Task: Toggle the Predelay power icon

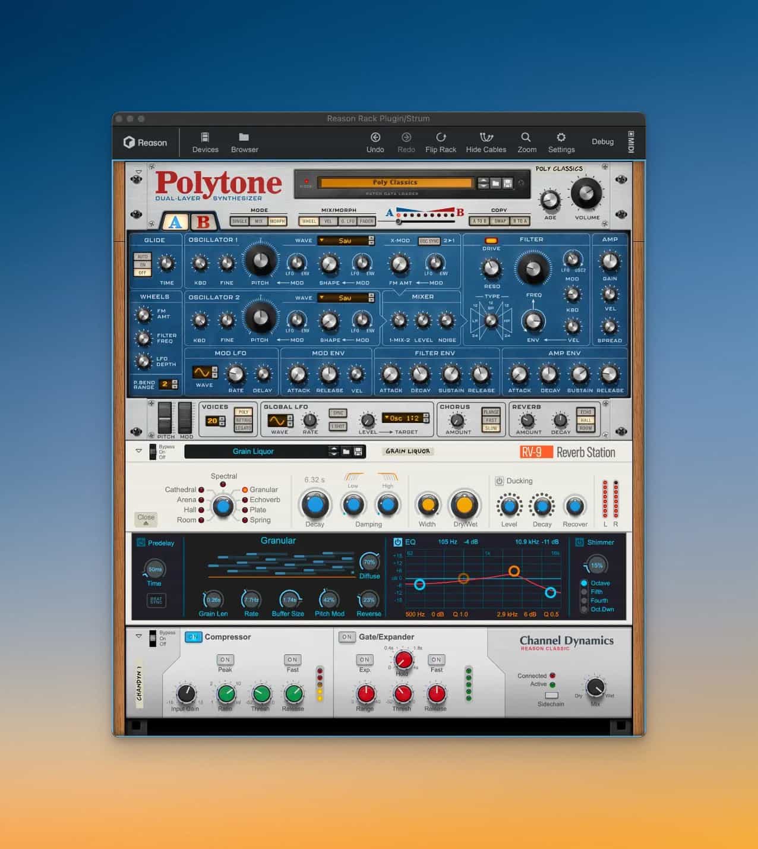Action: (x=141, y=542)
